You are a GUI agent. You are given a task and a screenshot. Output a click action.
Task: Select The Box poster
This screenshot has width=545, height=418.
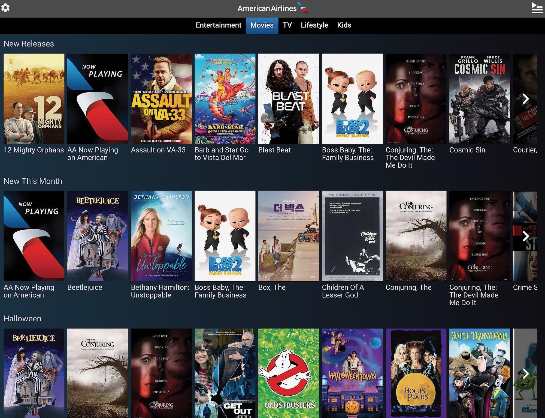[x=289, y=236]
